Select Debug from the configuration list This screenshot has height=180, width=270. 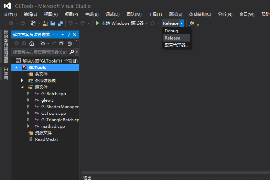click(x=171, y=31)
